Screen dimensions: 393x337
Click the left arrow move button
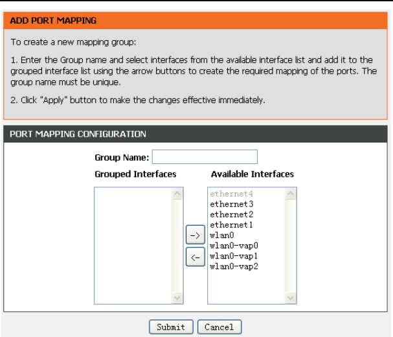(195, 257)
